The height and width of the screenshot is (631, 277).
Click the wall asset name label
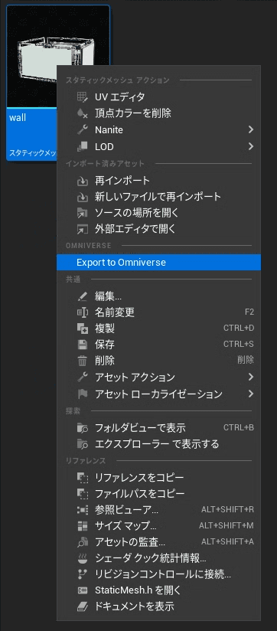pyautogui.click(x=18, y=118)
